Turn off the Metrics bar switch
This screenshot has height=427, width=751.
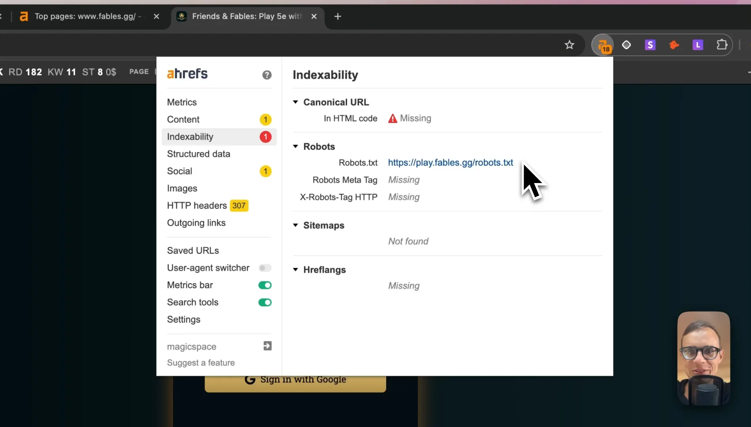(x=265, y=285)
